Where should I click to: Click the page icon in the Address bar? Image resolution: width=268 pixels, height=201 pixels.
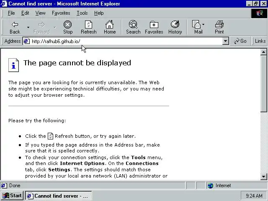[27, 41]
